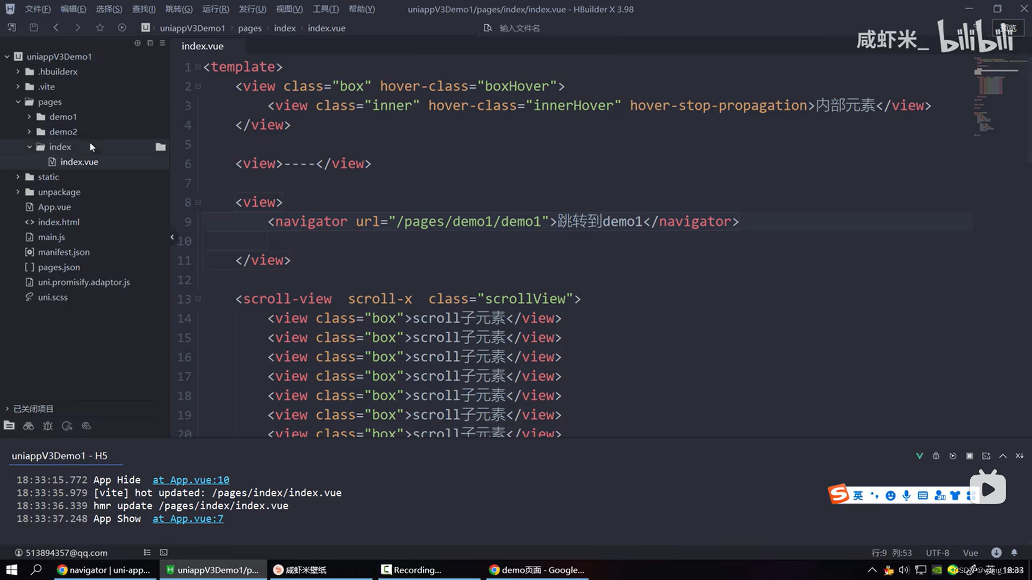
Task: Click the Vue language mode in status bar
Action: (x=970, y=553)
